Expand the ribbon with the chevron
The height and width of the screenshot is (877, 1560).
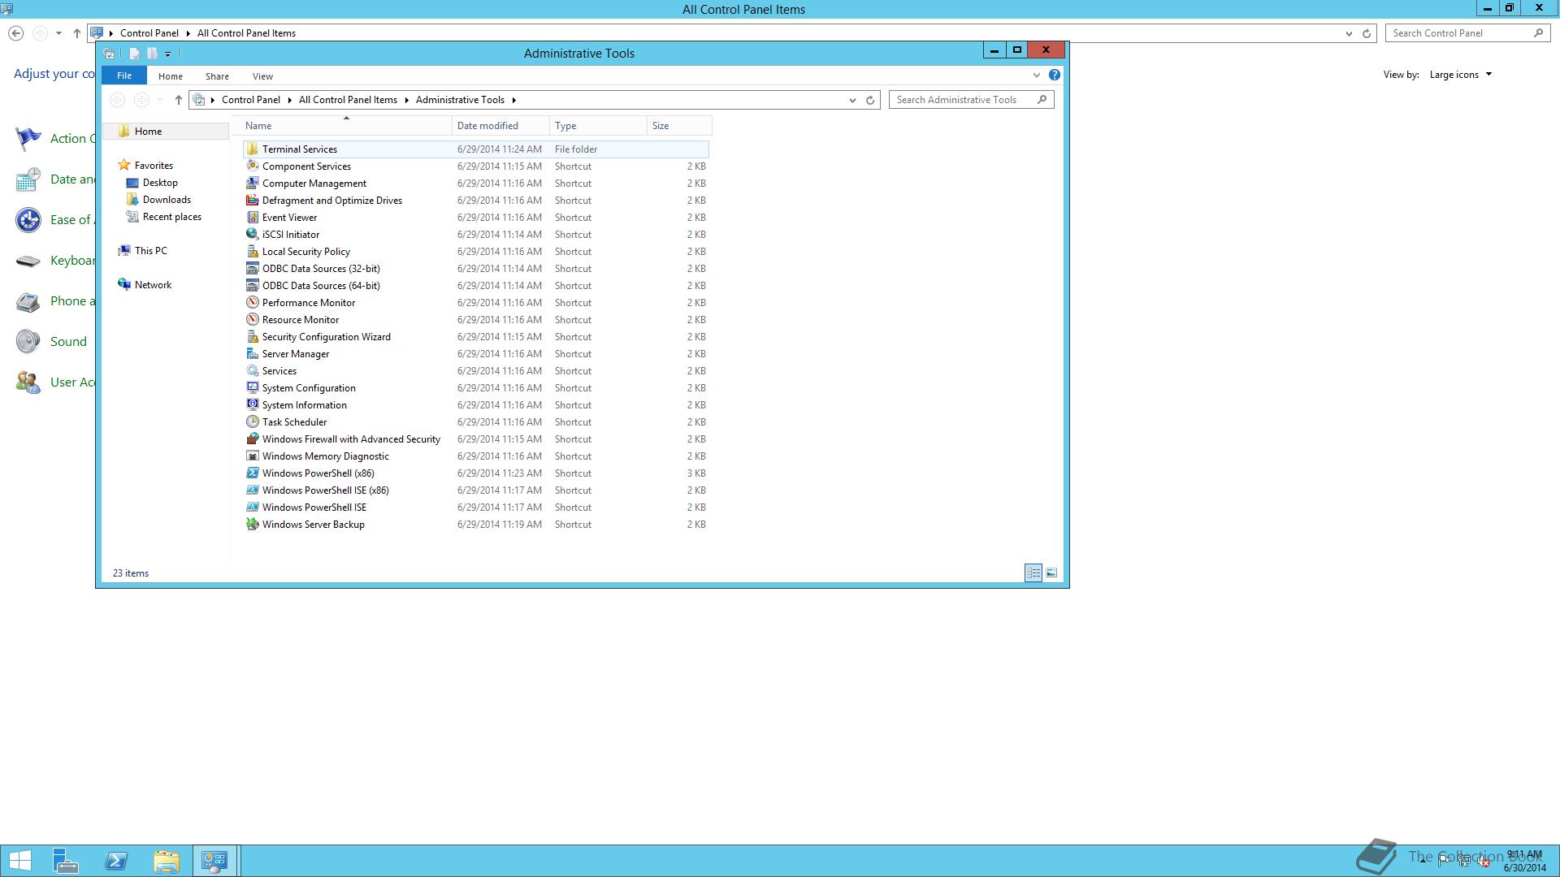(1036, 75)
